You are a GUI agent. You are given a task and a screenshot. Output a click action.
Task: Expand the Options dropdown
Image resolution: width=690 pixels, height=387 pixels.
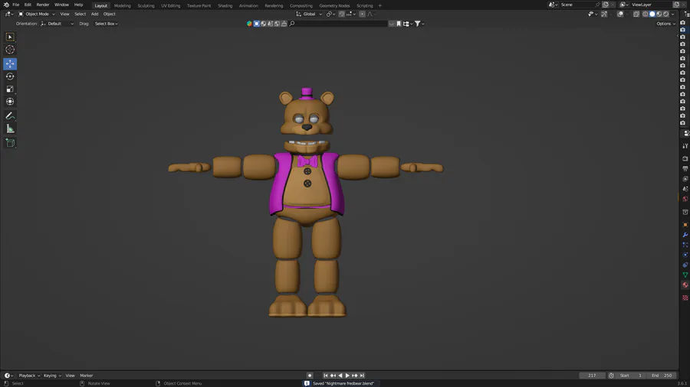[x=665, y=24]
